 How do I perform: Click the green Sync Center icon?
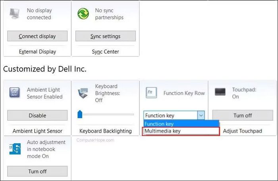(x=83, y=13)
